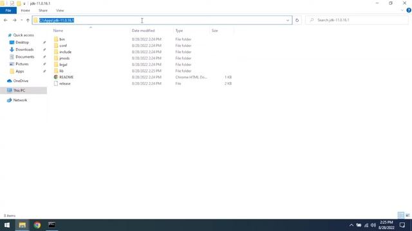Open OneDrive in the navigation pane
Viewport: 412px width, 231px height.
[x=21, y=81]
